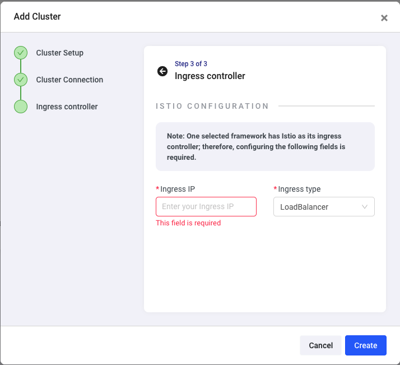Screen dimensions: 400x365
Task: Select the Cluster Connection step label
Action: [x=69, y=80]
